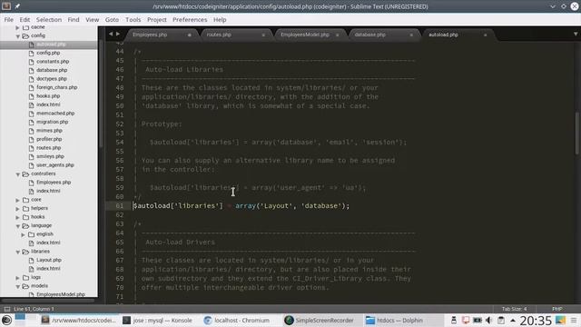Open the File menu
Image resolution: width=581 pixels, height=327 pixels.
tap(8, 20)
